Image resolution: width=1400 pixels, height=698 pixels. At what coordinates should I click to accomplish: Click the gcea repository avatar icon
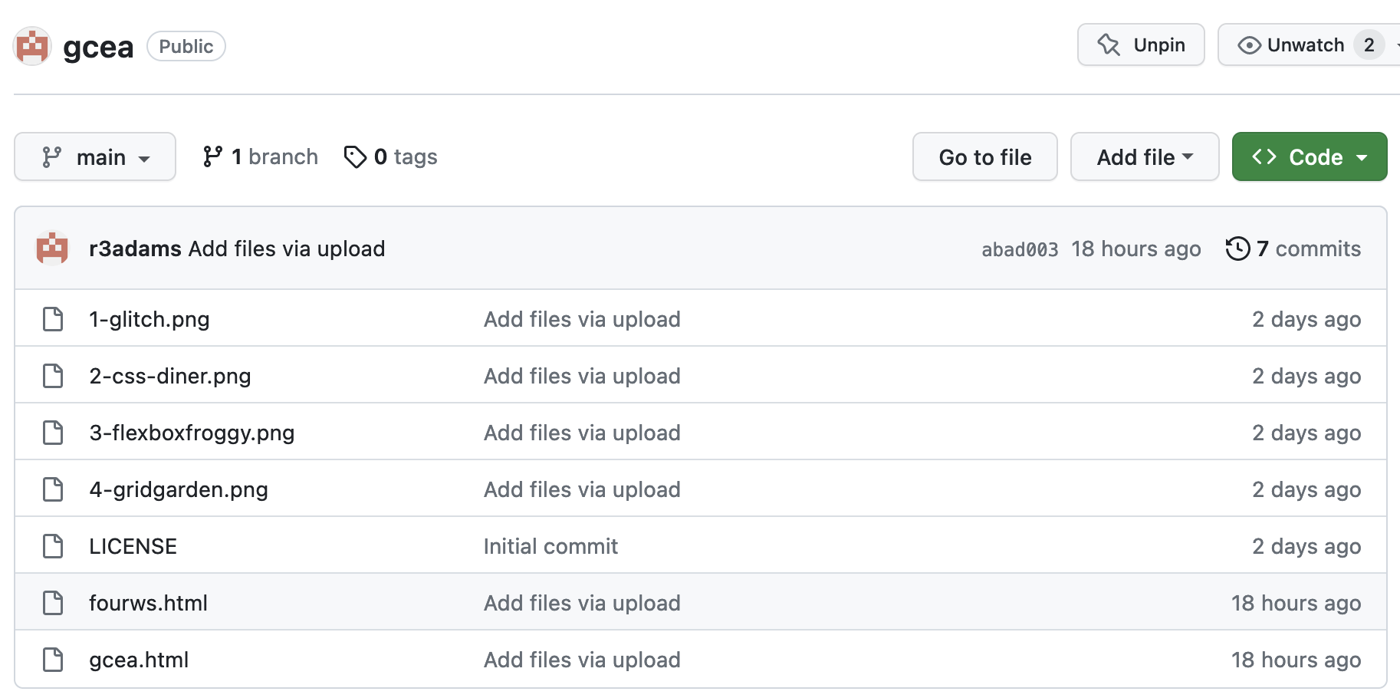click(x=32, y=46)
